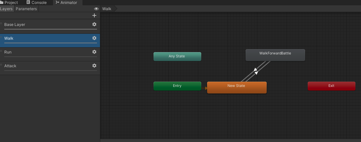Select the Attack layer entry

[50, 68]
